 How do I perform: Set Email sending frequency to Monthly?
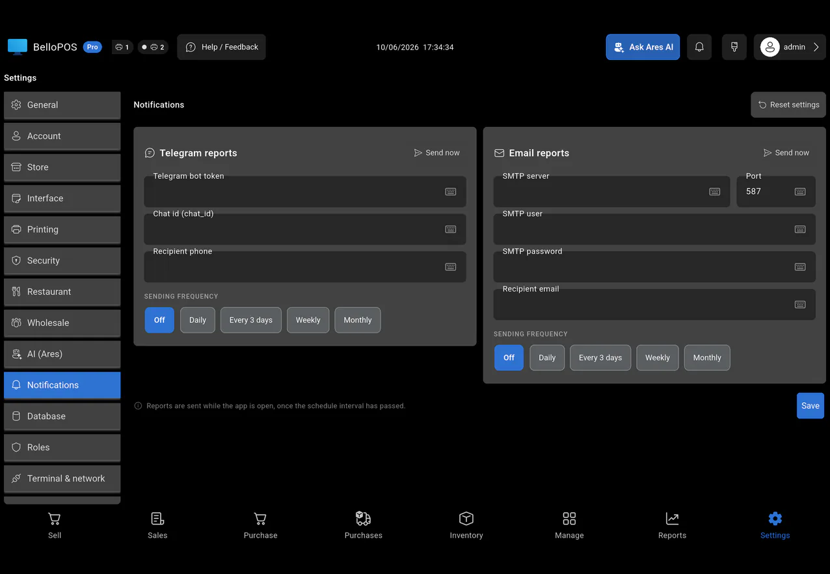(x=707, y=358)
